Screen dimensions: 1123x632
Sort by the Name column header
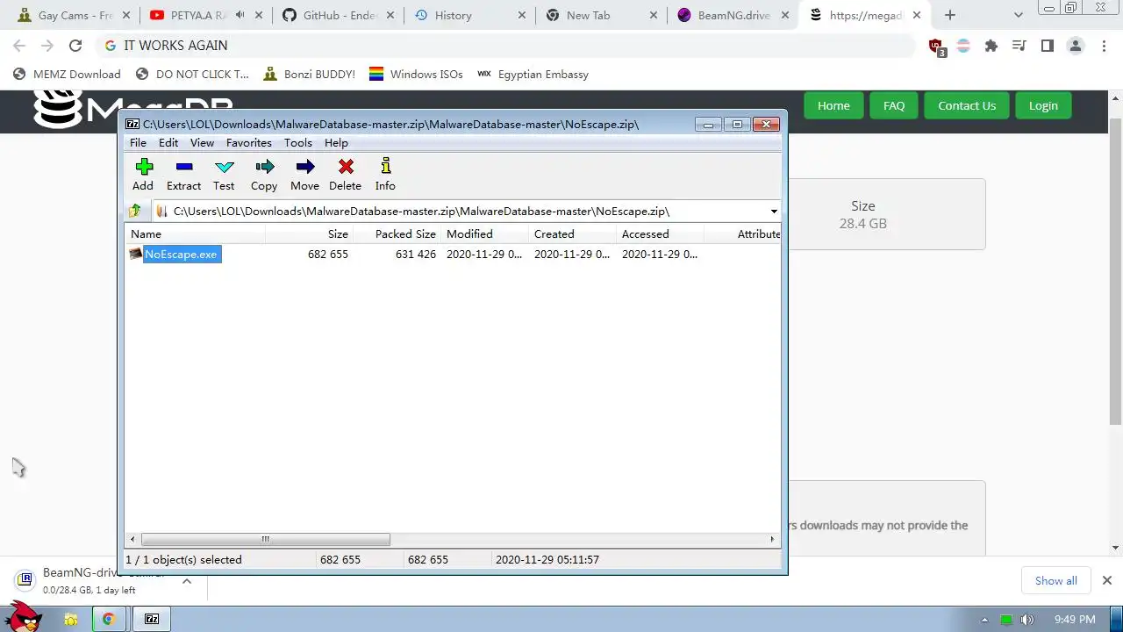tap(195, 233)
